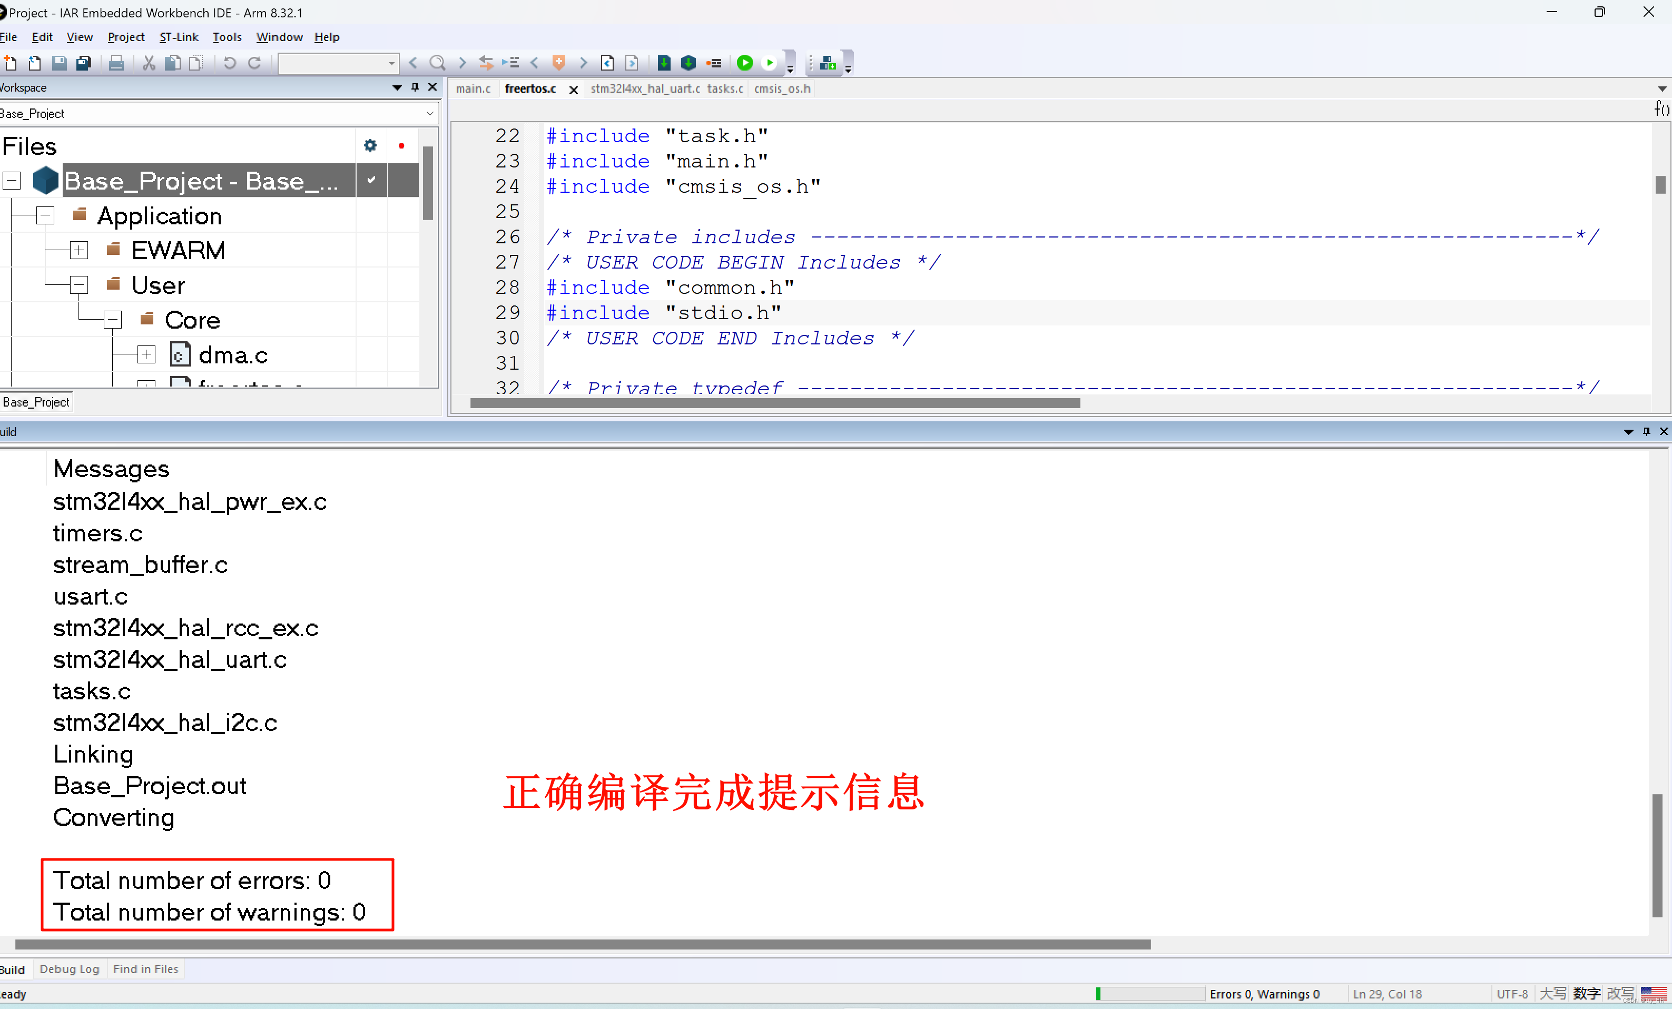Viewport: 1672px width, 1009px height.
Task: Click the Save All toolbar icon
Action: 84,63
